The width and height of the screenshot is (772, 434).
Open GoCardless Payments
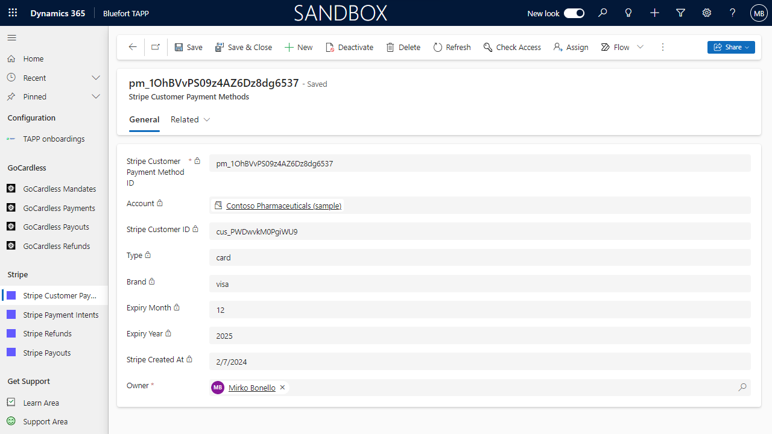54,209
